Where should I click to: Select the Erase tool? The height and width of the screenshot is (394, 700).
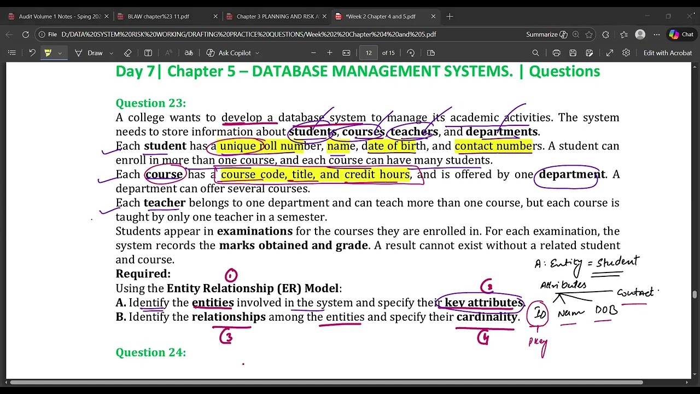[x=128, y=53]
